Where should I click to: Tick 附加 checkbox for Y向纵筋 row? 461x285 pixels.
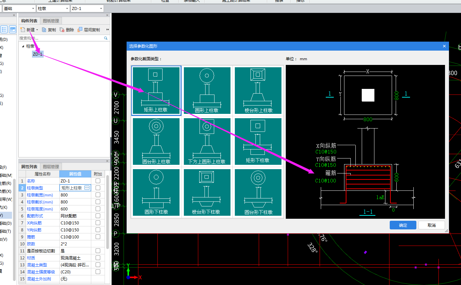(x=98, y=230)
